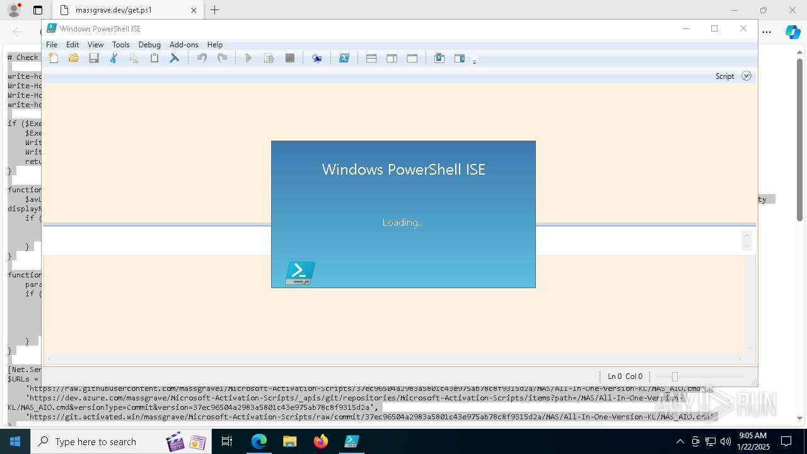Click the Copy icon in ISE toolbar

coord(134,59)
